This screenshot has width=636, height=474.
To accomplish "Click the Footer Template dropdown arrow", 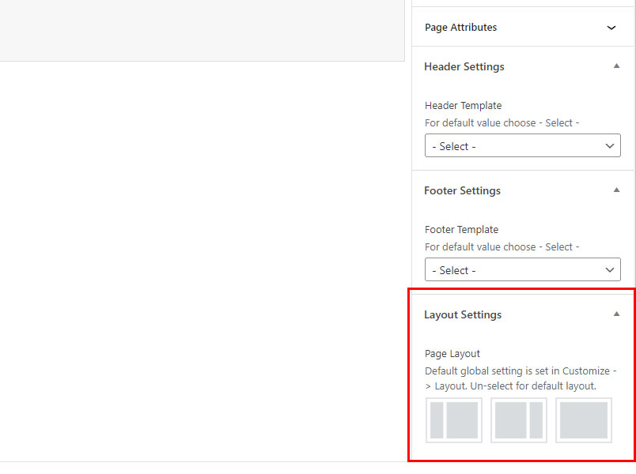I will 610,270.
